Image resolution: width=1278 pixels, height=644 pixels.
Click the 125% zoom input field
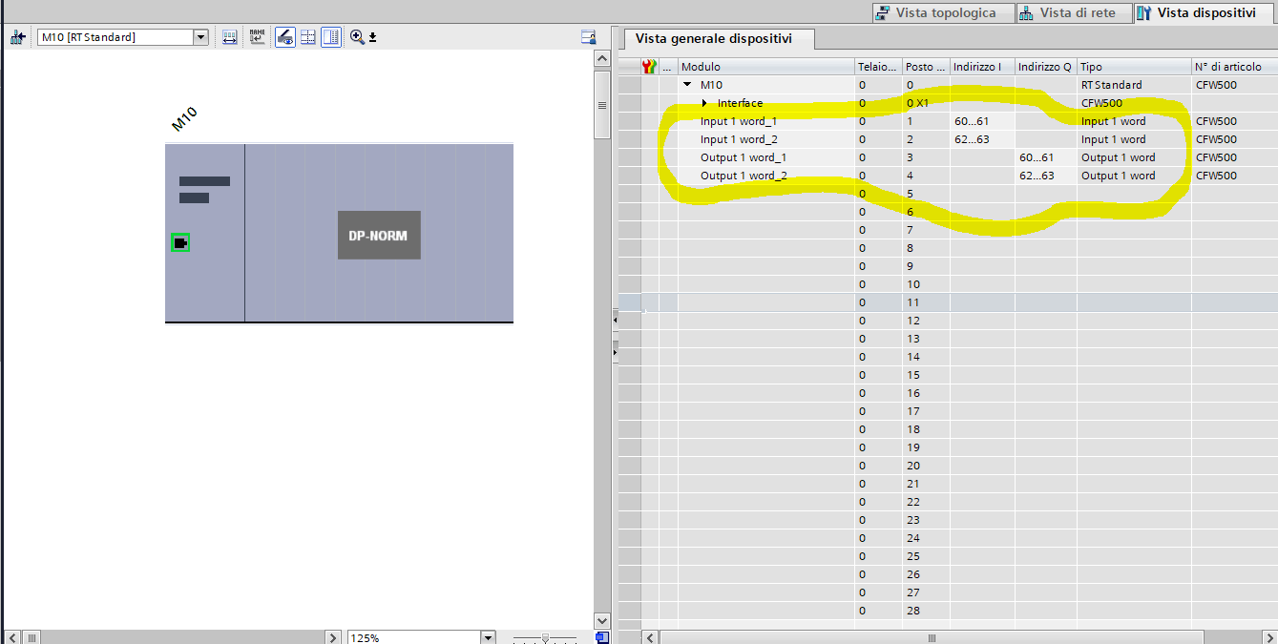413,636
